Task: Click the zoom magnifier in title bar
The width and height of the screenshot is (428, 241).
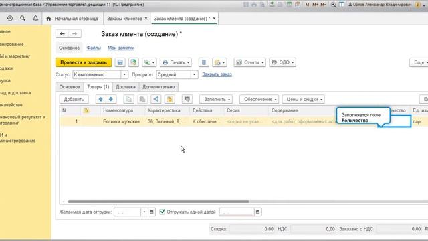Action: point(333,5)
